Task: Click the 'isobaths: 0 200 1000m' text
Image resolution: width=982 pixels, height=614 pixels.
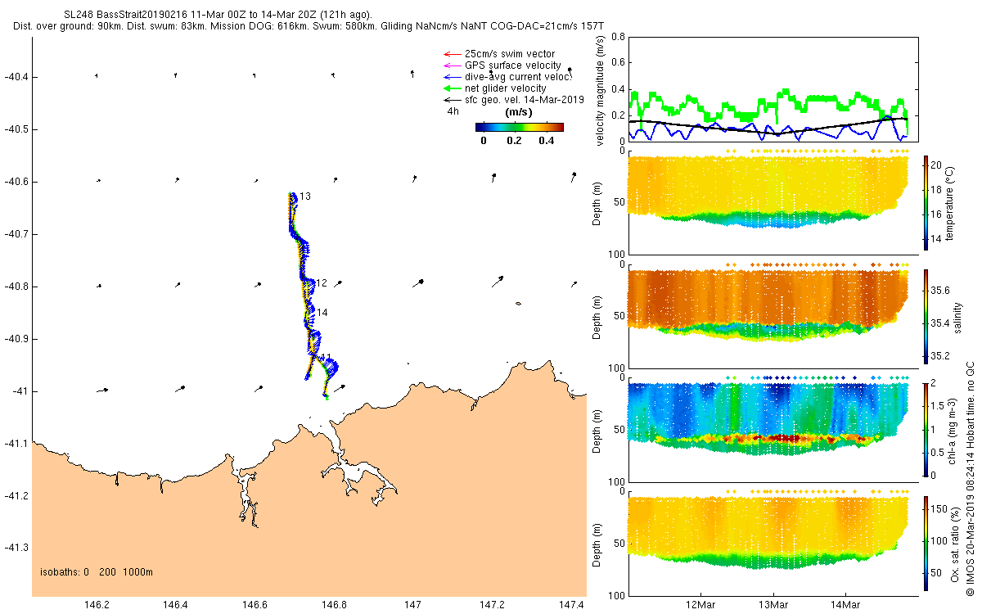Action: pos(97,571)
